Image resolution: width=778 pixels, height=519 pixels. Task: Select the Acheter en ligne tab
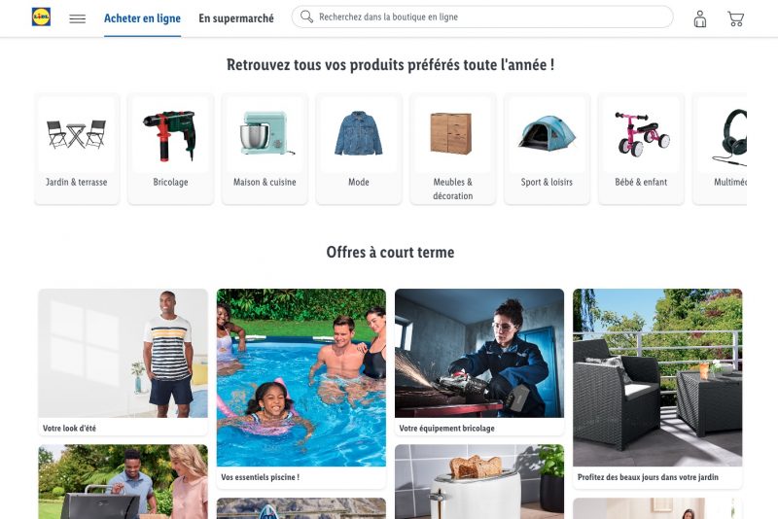[x=142, y=18]
